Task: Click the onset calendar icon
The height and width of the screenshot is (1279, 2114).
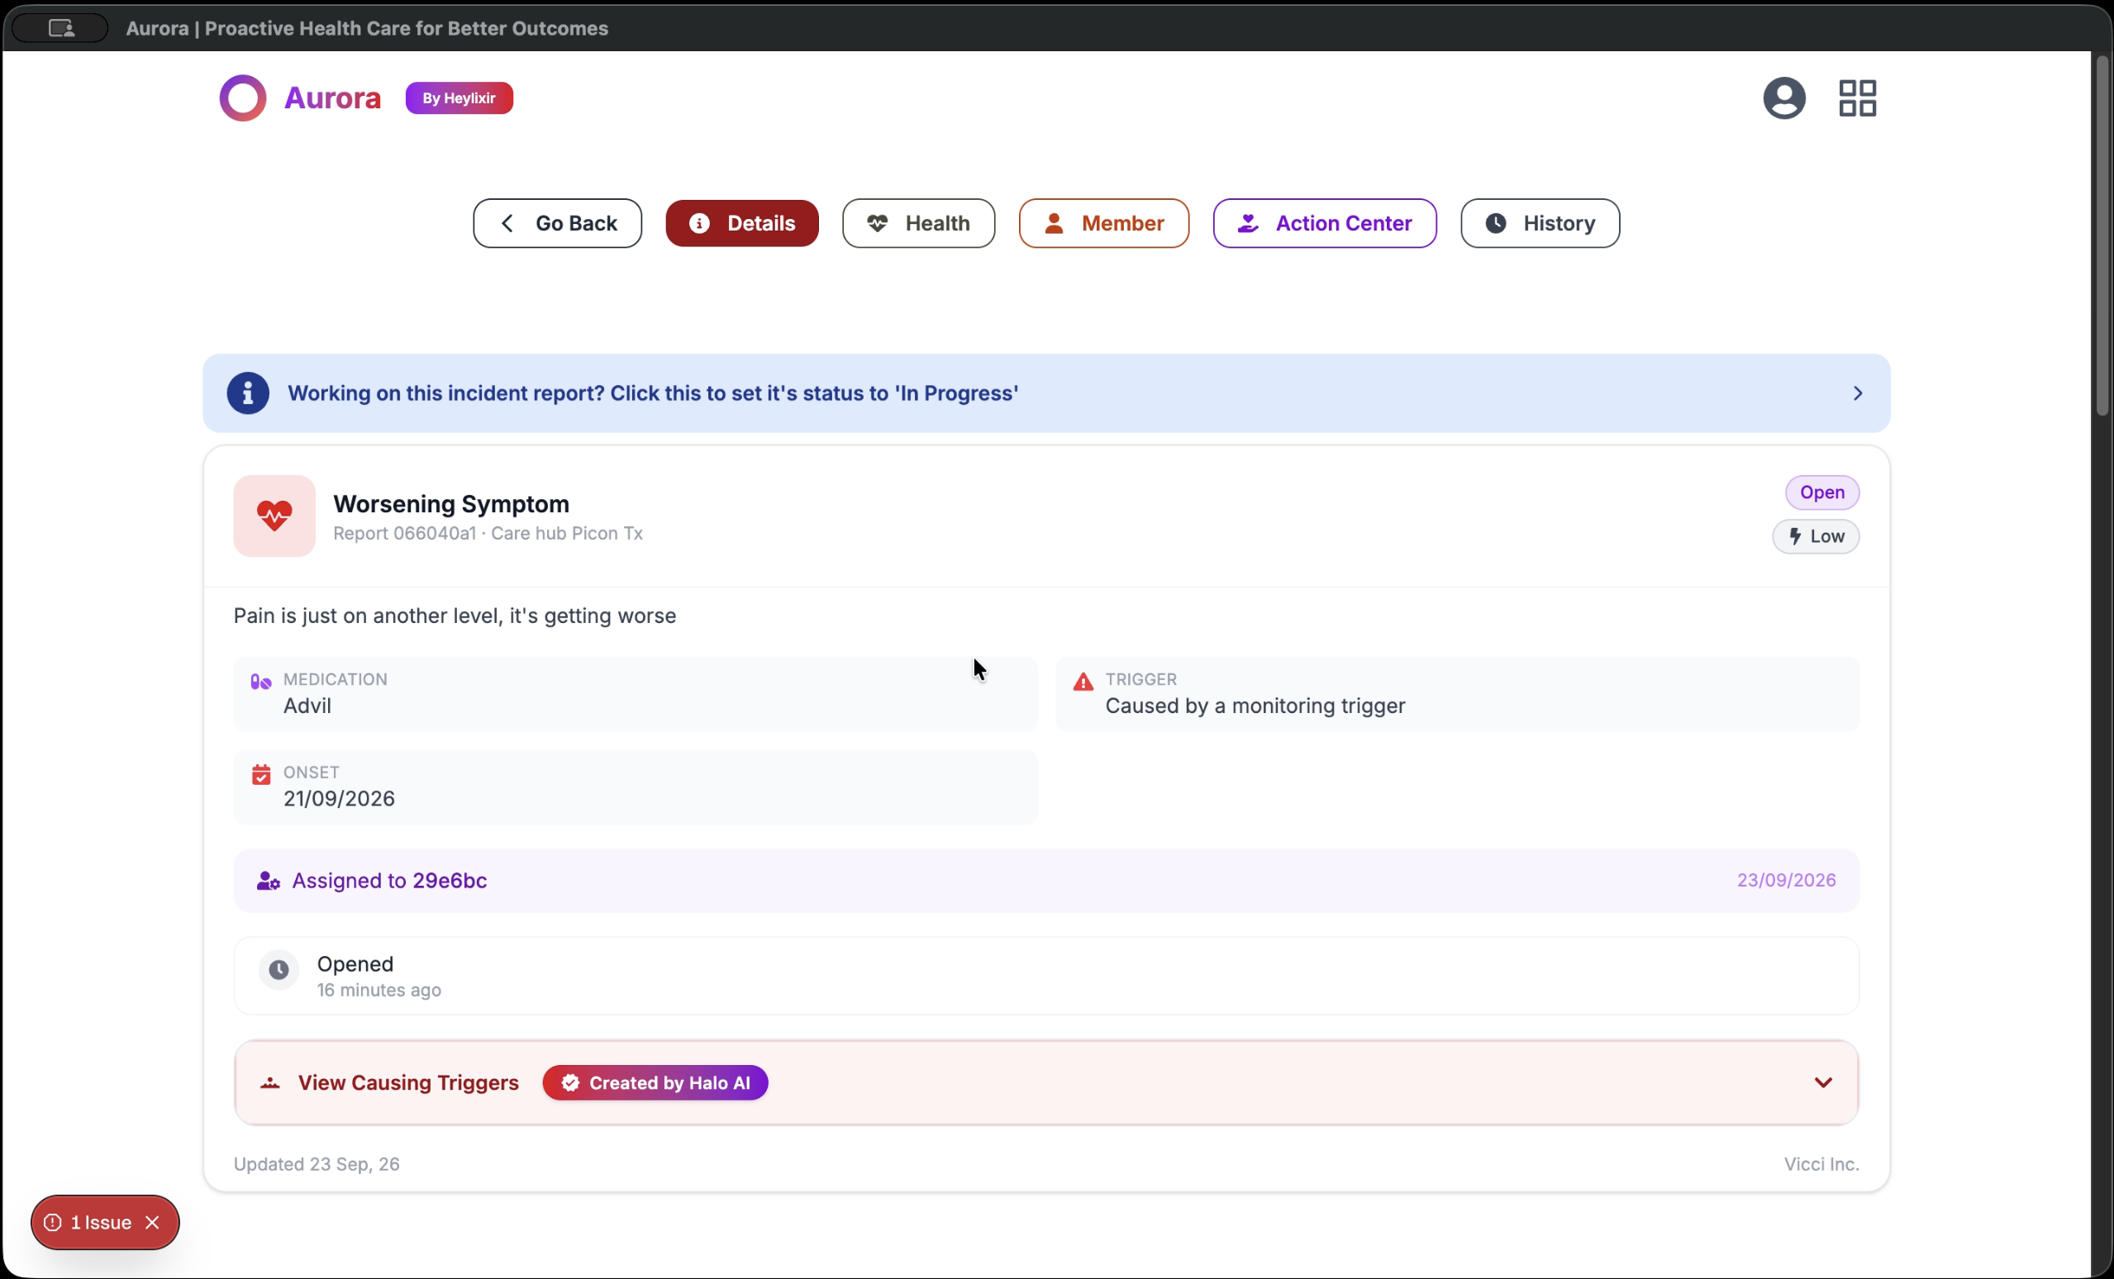Action: pyautogui.click(x=261, y=775)
